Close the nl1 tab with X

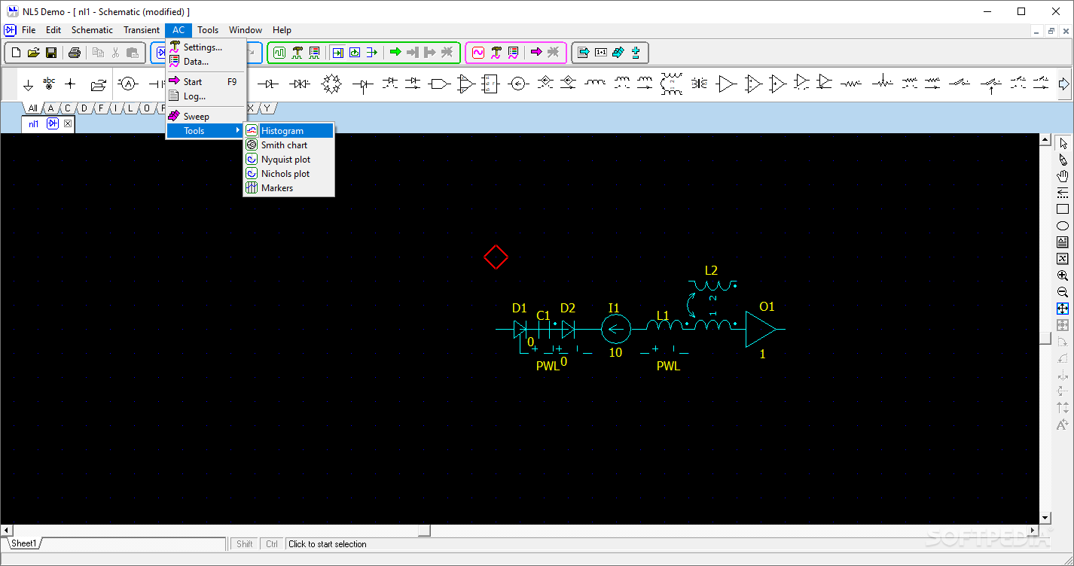[68, 123]
